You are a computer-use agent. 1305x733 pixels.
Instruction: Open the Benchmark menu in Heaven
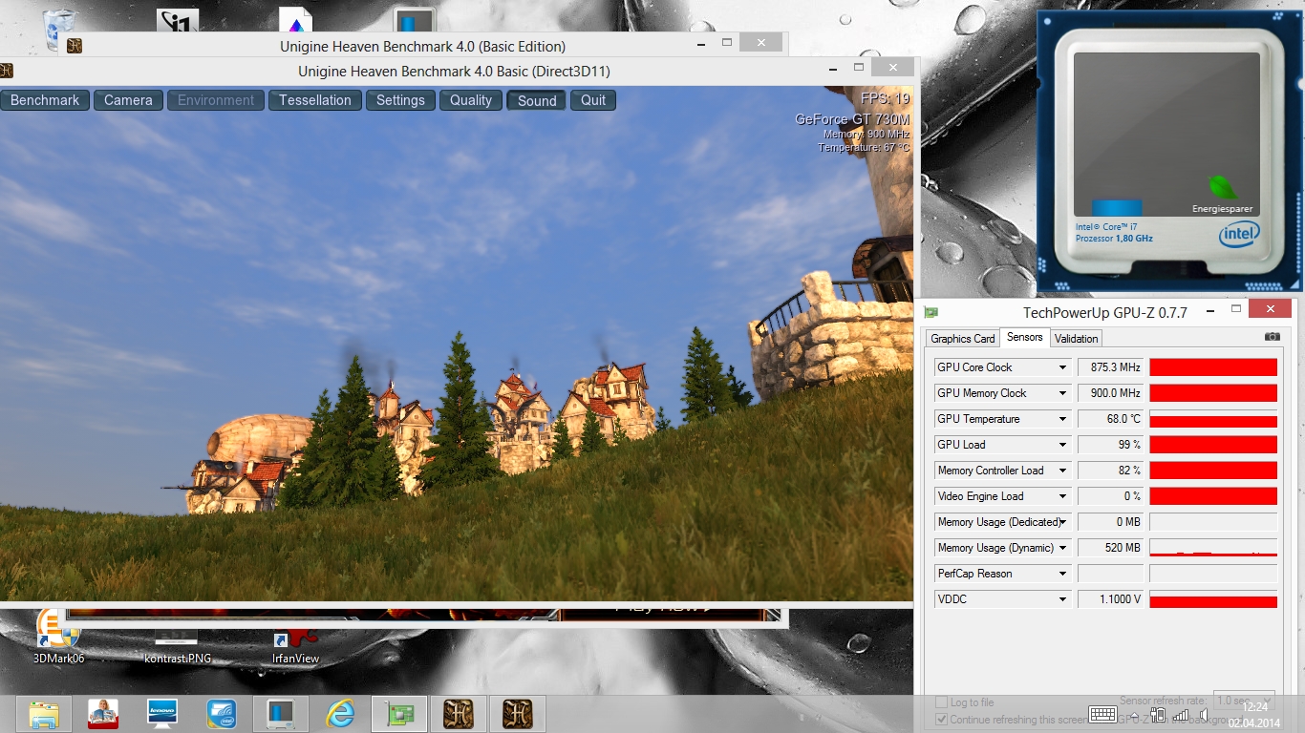45,100
